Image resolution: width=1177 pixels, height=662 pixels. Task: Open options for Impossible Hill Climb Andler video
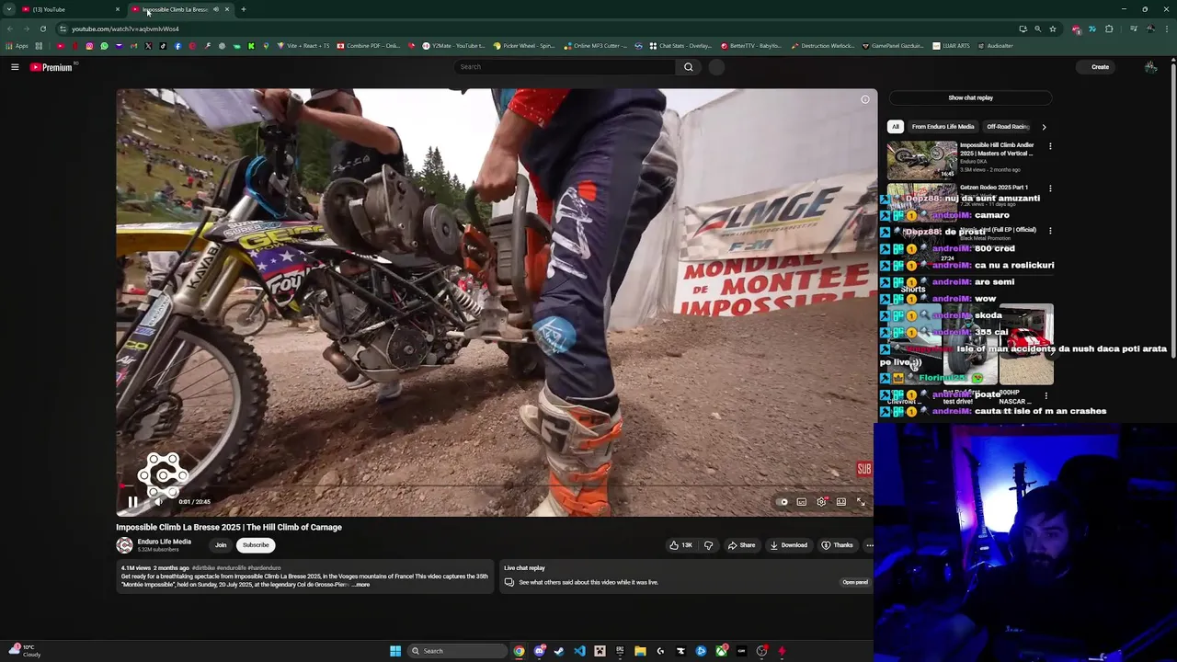tap(1050, 146)
